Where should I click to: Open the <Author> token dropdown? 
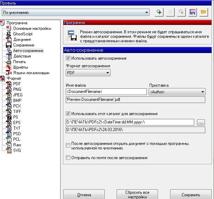[177, 92]
